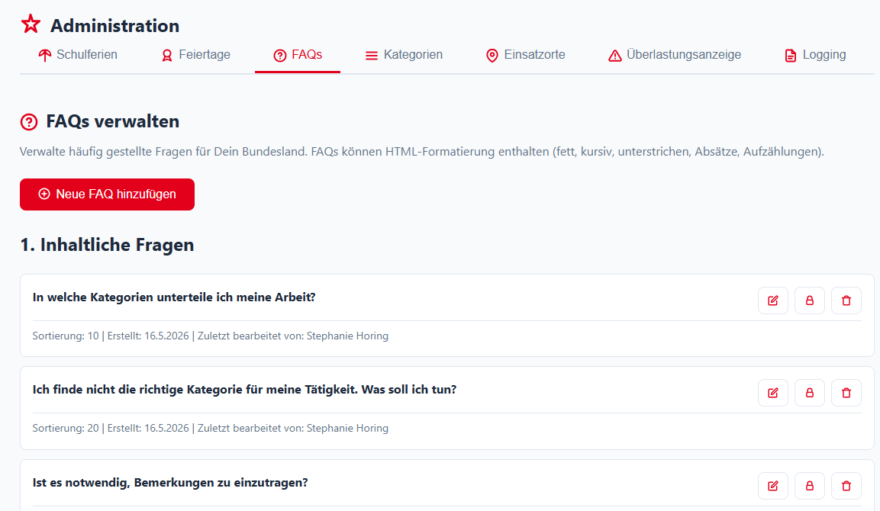Click the star icon beside Administration
The width and height of the screenshot is (880, 511).
click(31, 24)
